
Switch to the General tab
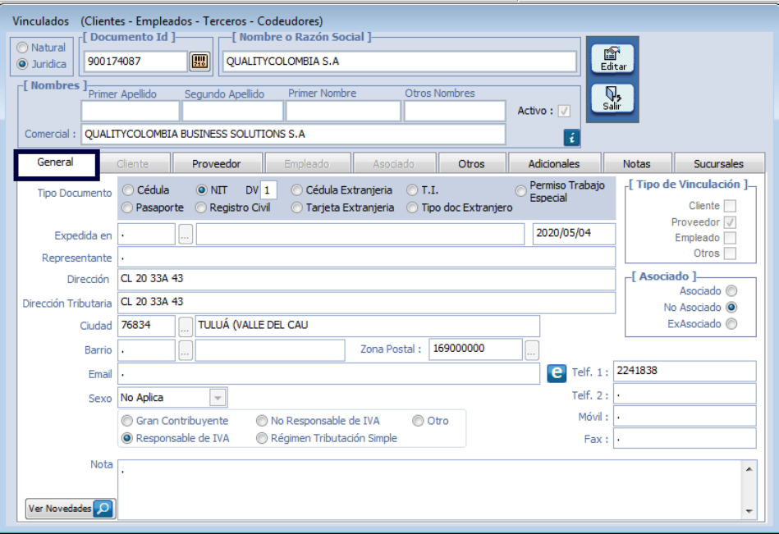(x=56, y=162)
